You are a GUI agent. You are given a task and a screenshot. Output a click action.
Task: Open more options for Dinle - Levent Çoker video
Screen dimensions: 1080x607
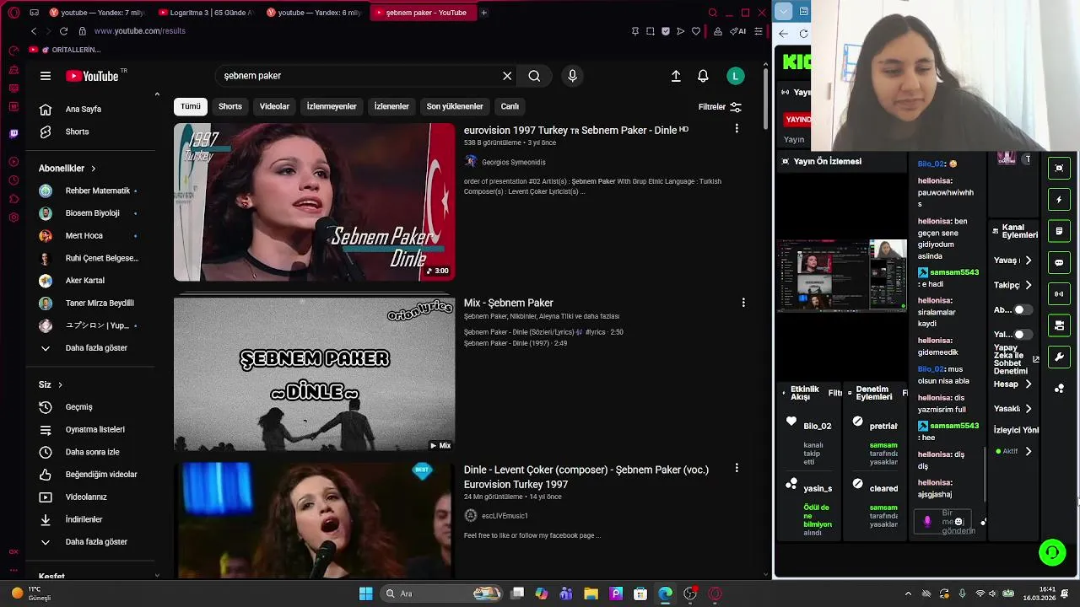[737, 468]
